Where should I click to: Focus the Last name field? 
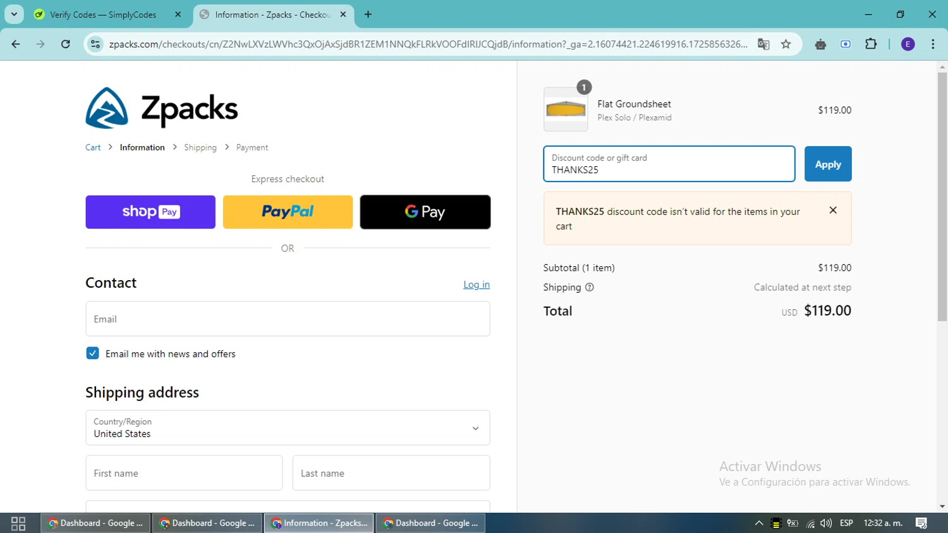(x=391, y=473)
